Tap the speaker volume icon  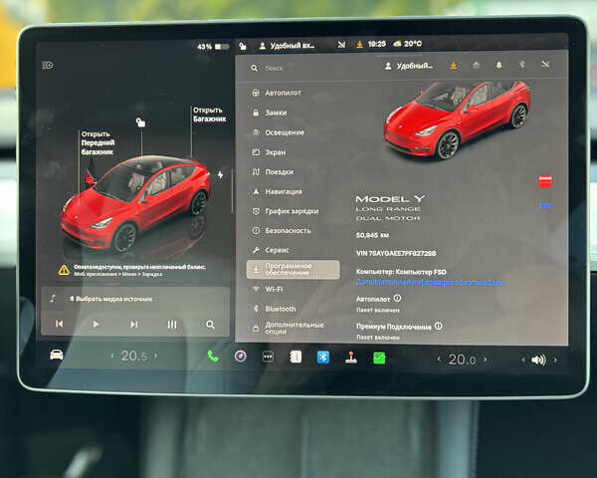point(538,359)
